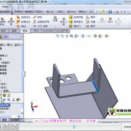Viewport: 131px width, 131px height.
Task: Click the Edit Feature icon in context toolbar
Action: 4,95
